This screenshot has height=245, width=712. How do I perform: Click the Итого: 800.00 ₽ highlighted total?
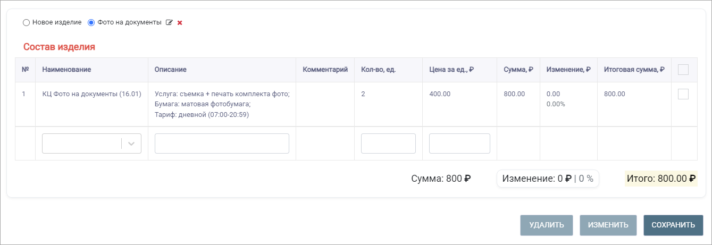click(x=661, y=179)
